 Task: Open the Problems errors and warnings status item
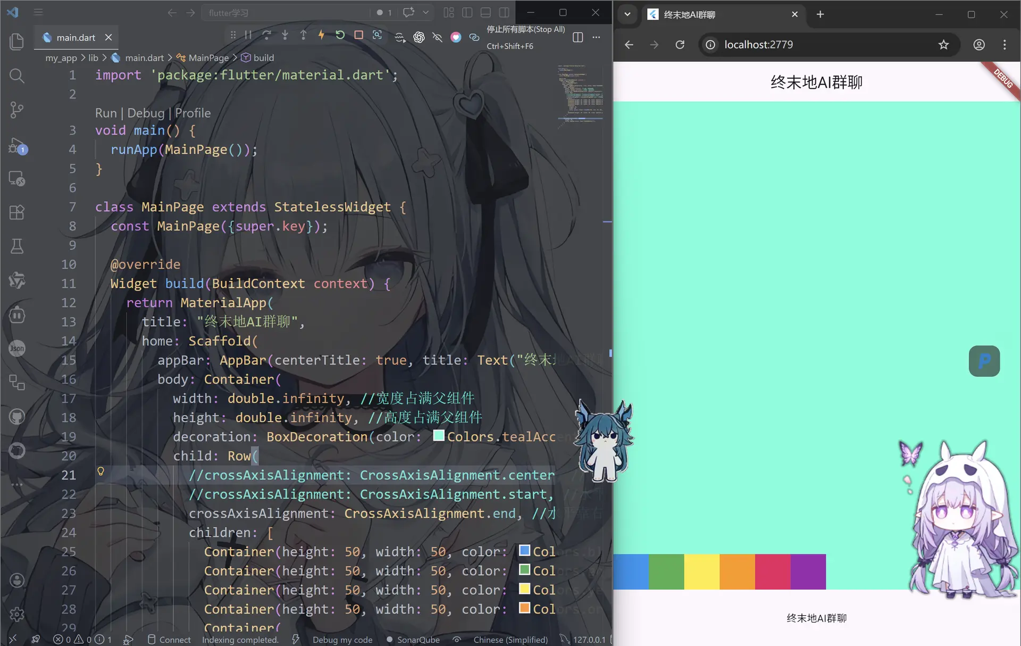[x=82, y=639]
